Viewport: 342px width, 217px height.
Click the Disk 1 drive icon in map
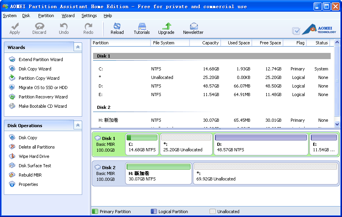[x=98, y=138]
